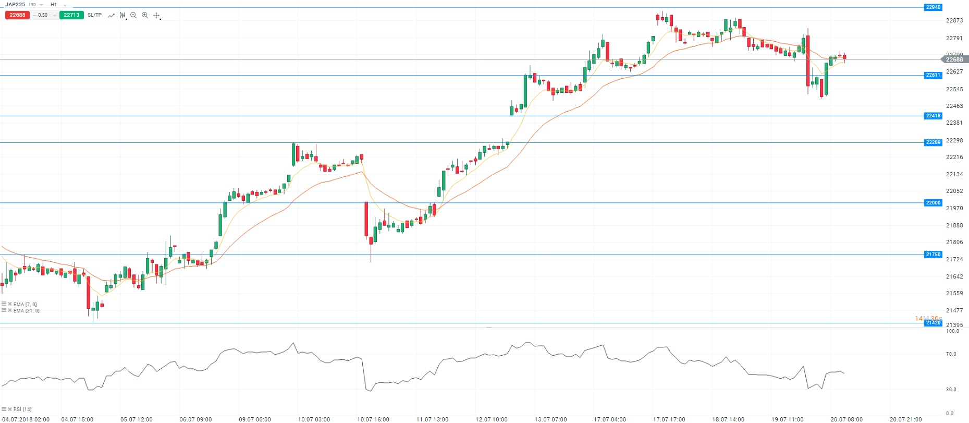The image size is (969, 423).
Task: Increase the trade volume with plus
Action: point(55,15)
